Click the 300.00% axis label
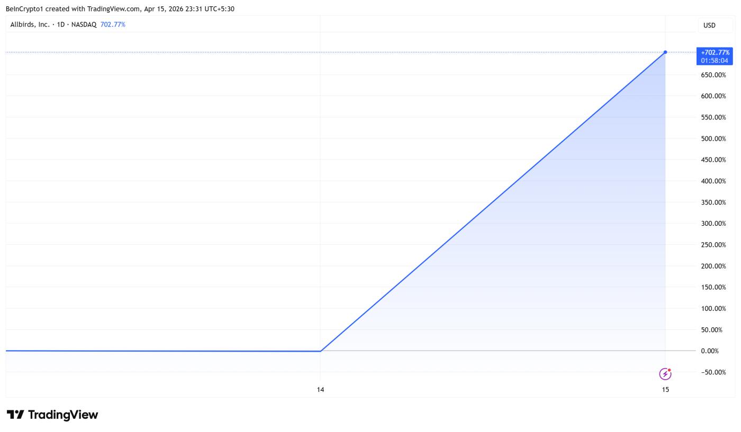The width and height of the screenshot is (741, 432). pyautogui.click(x=713, y=224)
